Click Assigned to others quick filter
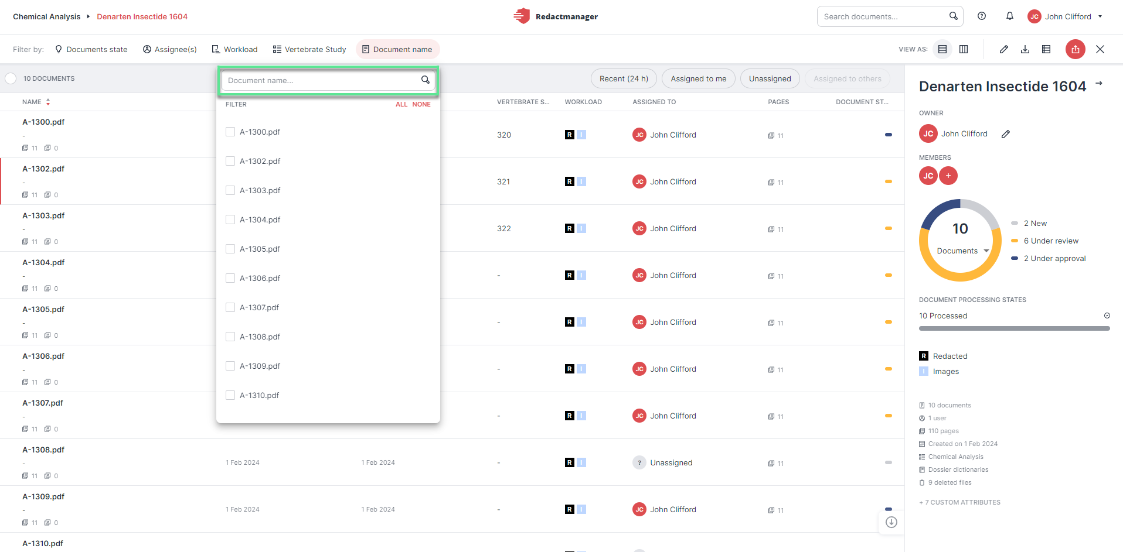 click(x=848, y=78)
